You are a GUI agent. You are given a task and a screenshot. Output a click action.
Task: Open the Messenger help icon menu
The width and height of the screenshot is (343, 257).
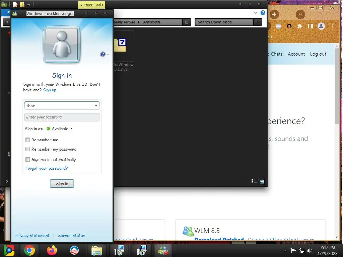point(105,54)
